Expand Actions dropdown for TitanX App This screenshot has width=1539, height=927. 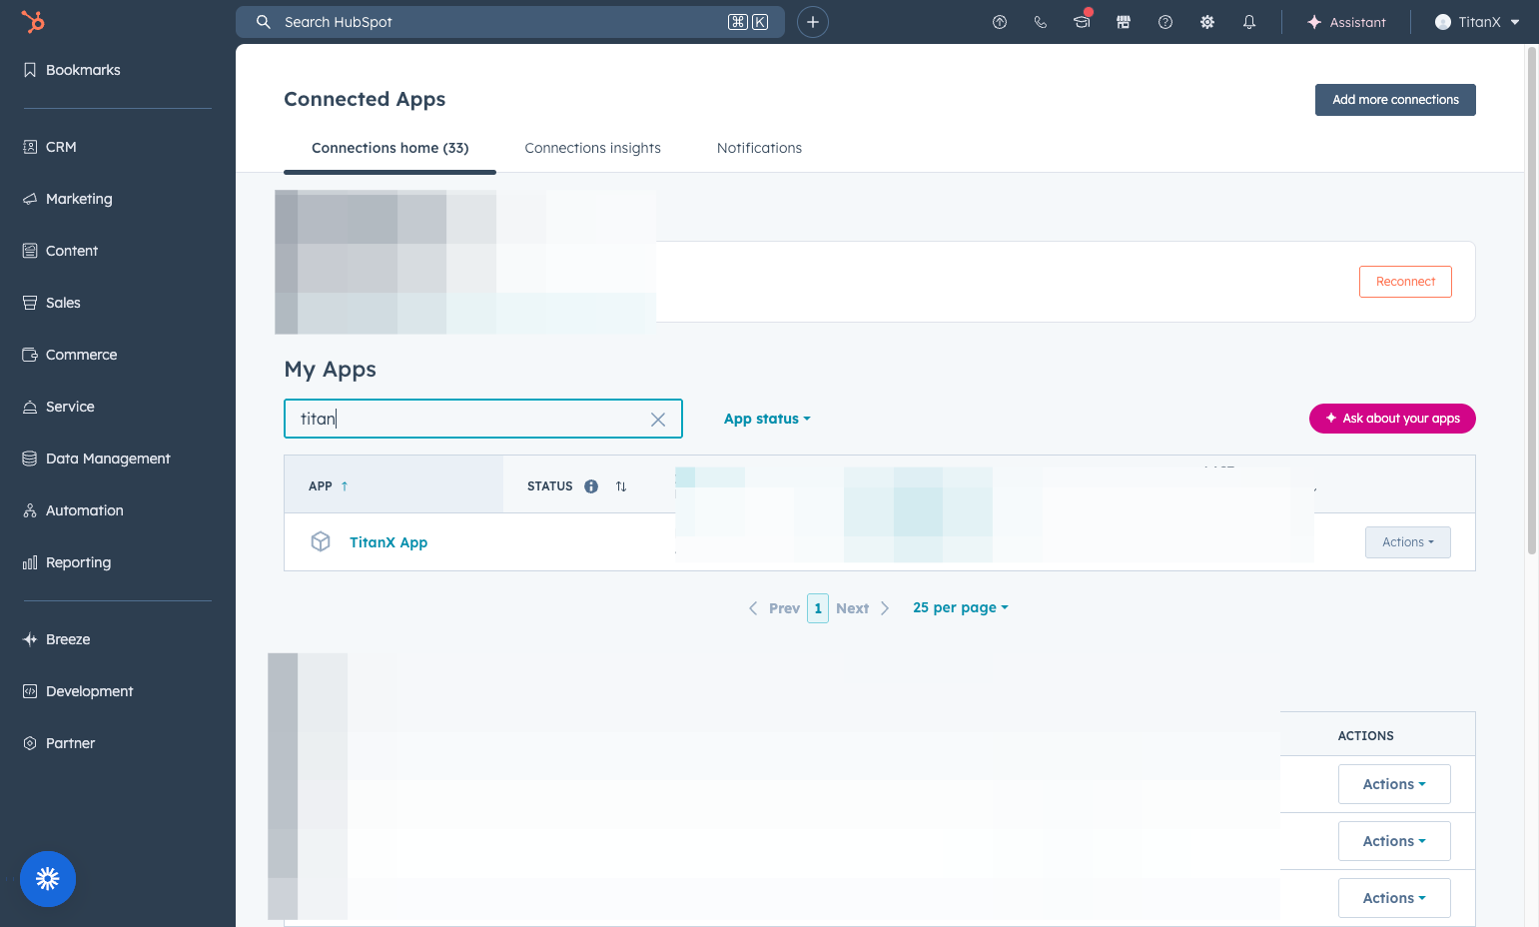point(1408,542)
